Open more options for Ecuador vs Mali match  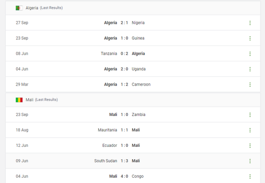250,146
